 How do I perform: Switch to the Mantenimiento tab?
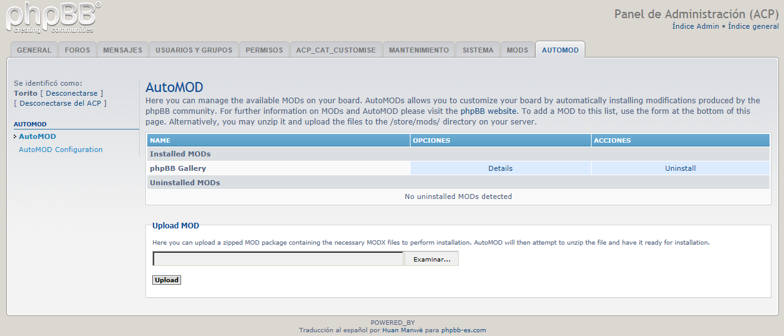tap(419, 50)
